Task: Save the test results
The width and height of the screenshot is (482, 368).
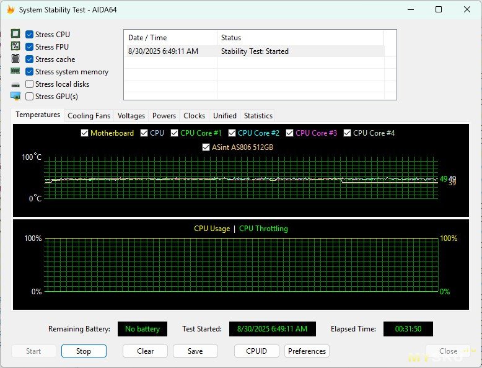Action: (x=195, y=351)
